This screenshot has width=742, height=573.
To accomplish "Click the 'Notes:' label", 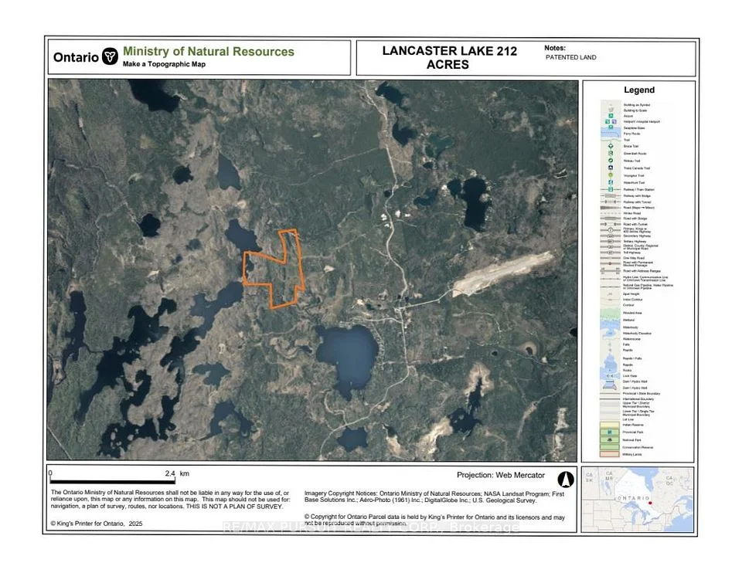I will (555, 48).
